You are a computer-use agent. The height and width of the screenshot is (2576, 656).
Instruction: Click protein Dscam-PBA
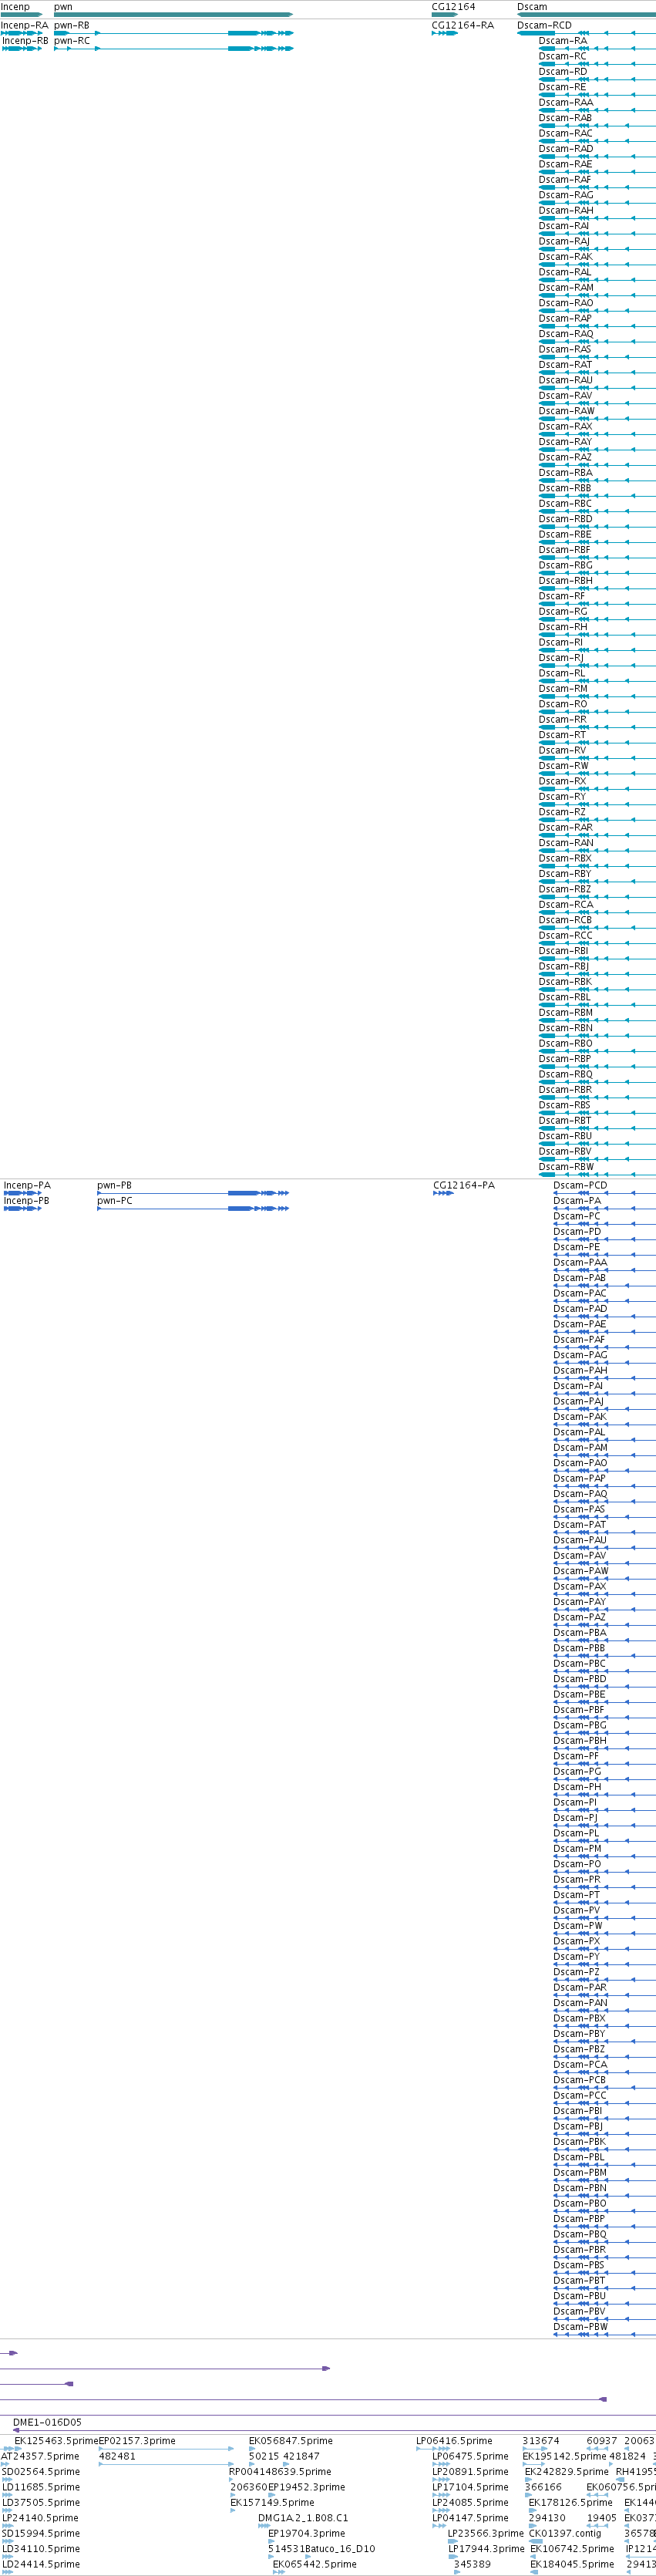[x=580, y=1633]
